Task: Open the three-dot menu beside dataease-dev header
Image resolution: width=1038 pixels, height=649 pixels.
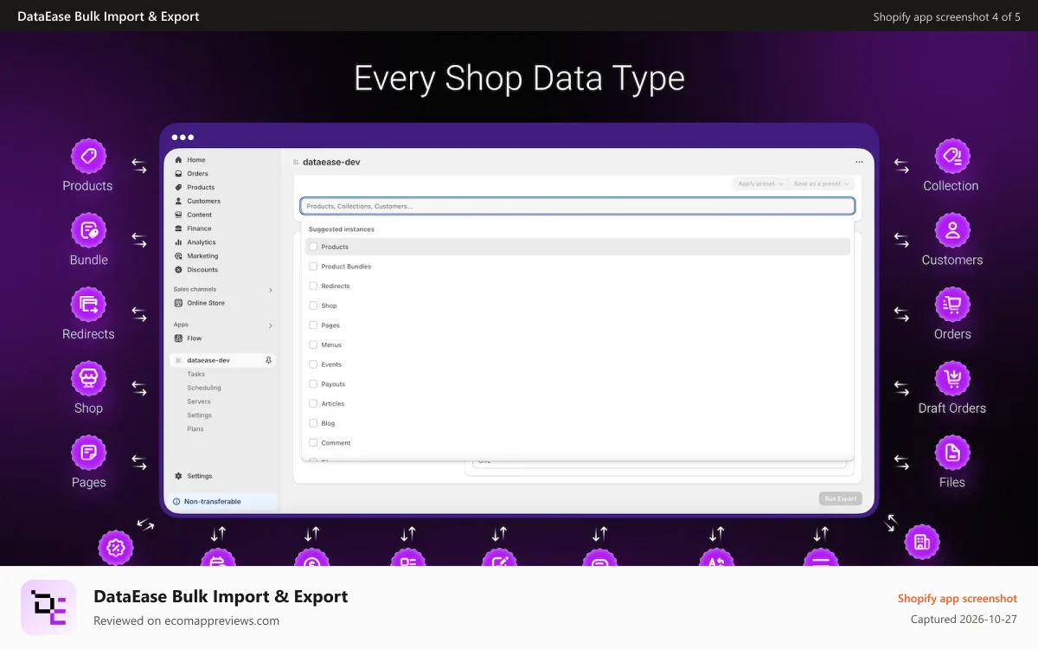Action: pos(859,162)
